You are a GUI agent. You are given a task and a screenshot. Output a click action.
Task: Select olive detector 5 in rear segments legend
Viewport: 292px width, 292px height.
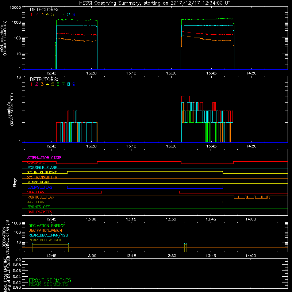[53, 84]
